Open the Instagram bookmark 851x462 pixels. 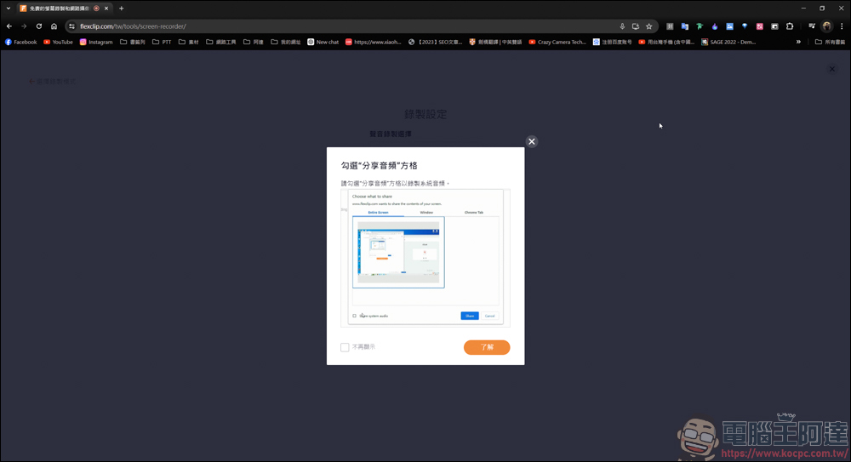pos(96,42)
